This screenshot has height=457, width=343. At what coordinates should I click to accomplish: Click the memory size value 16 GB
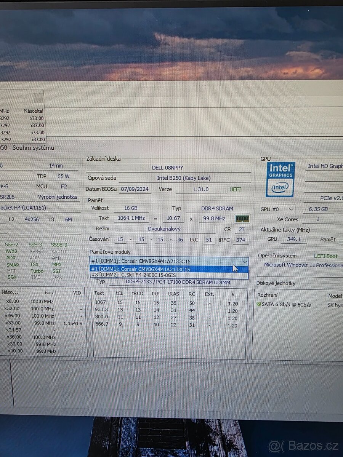pyautogui.click(x=130, y=208)
